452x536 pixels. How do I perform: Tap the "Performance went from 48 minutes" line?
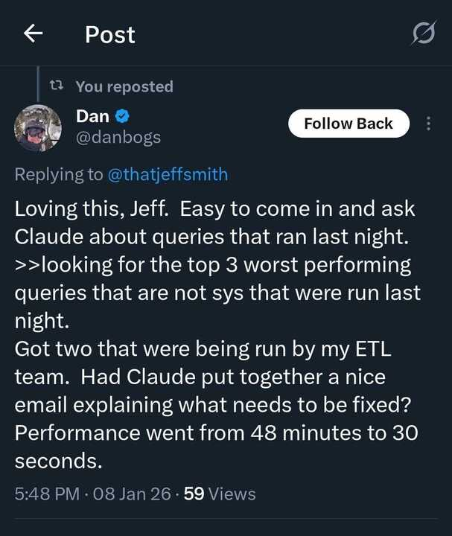pos(216,433)
